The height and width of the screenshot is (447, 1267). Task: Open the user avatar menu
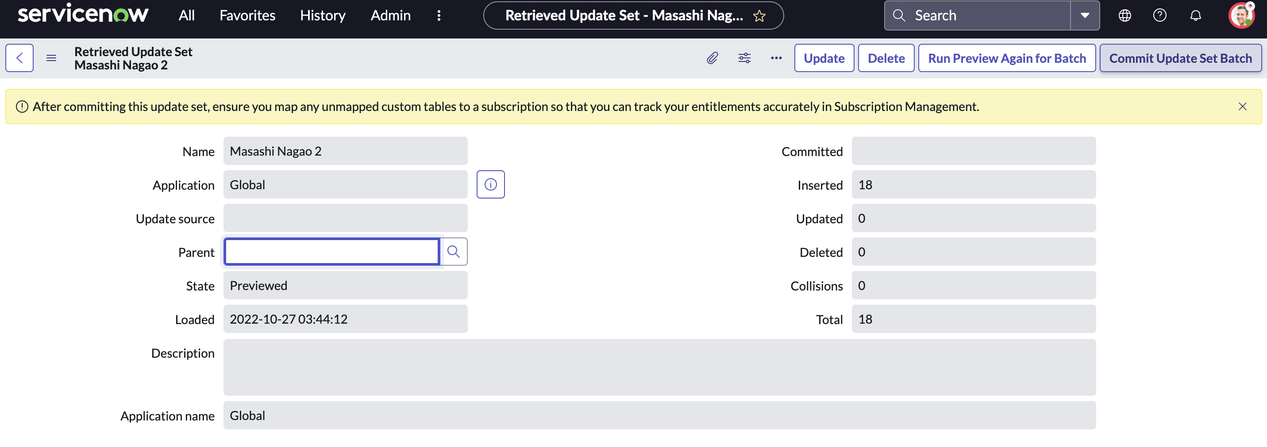click(1241, 16)
